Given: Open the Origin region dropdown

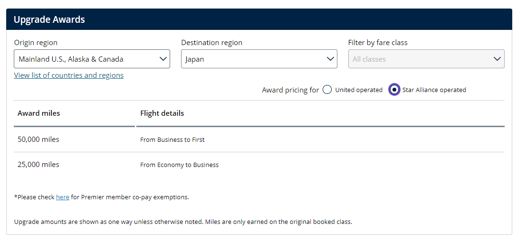Looking at the screenshot, I should pyautogui.click(x=92, y=59).
